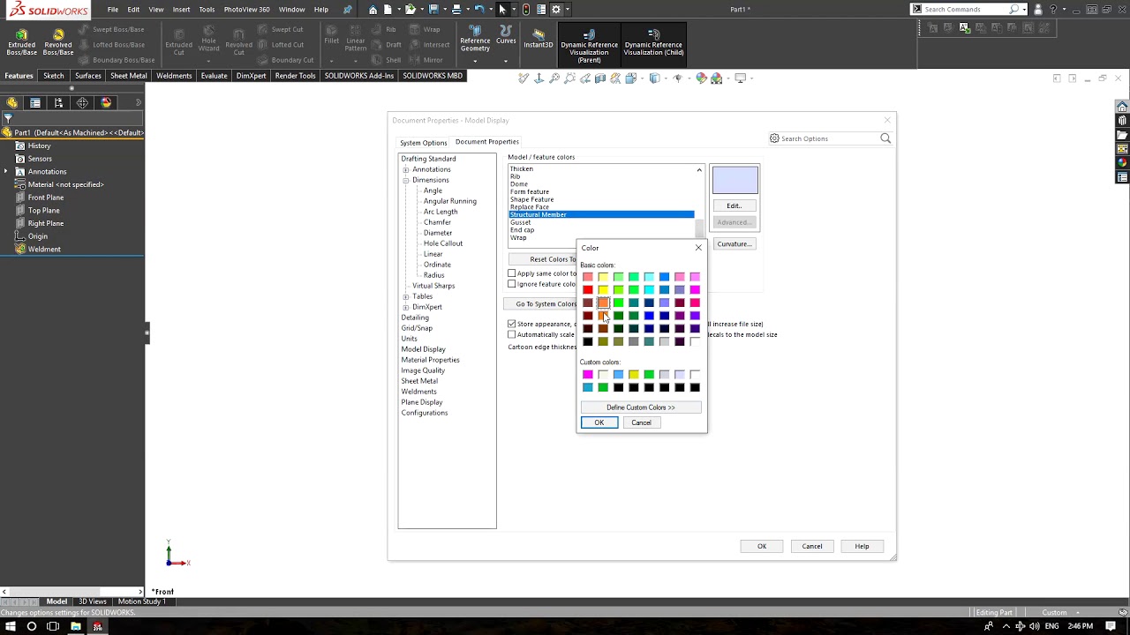Screen dimensions: 1130x635
Task: Click the Print icon in top toolbar
Action: point(456,10)
